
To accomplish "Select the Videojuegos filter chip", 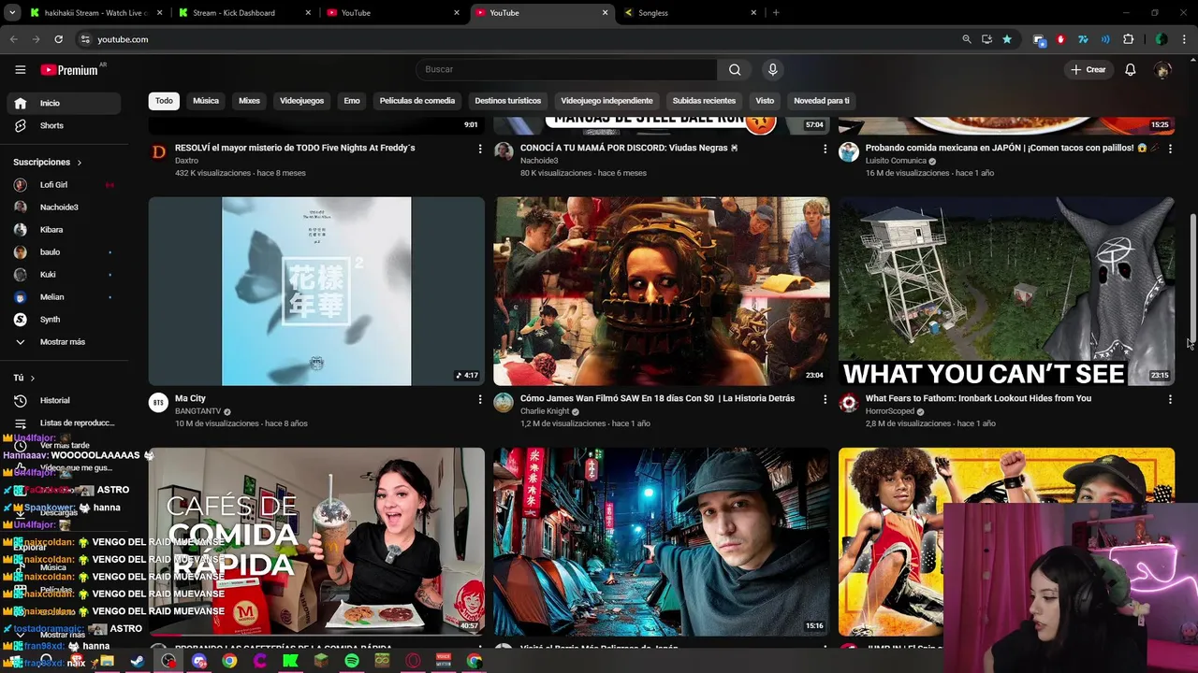I will point(301,100).
